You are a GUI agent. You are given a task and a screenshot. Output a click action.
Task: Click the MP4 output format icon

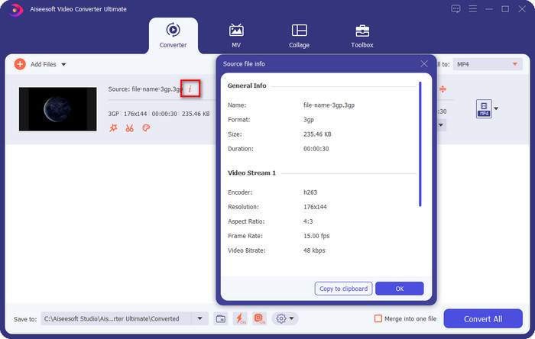tap(484, 108)
